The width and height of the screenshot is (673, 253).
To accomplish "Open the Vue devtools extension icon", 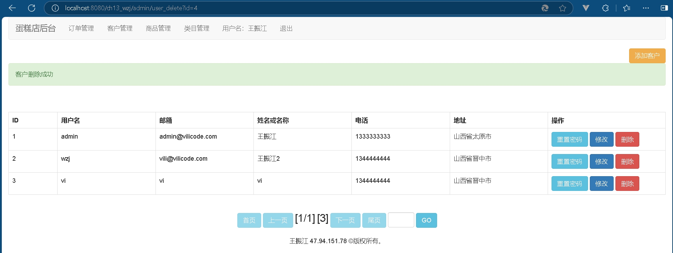I will point(586,8).
